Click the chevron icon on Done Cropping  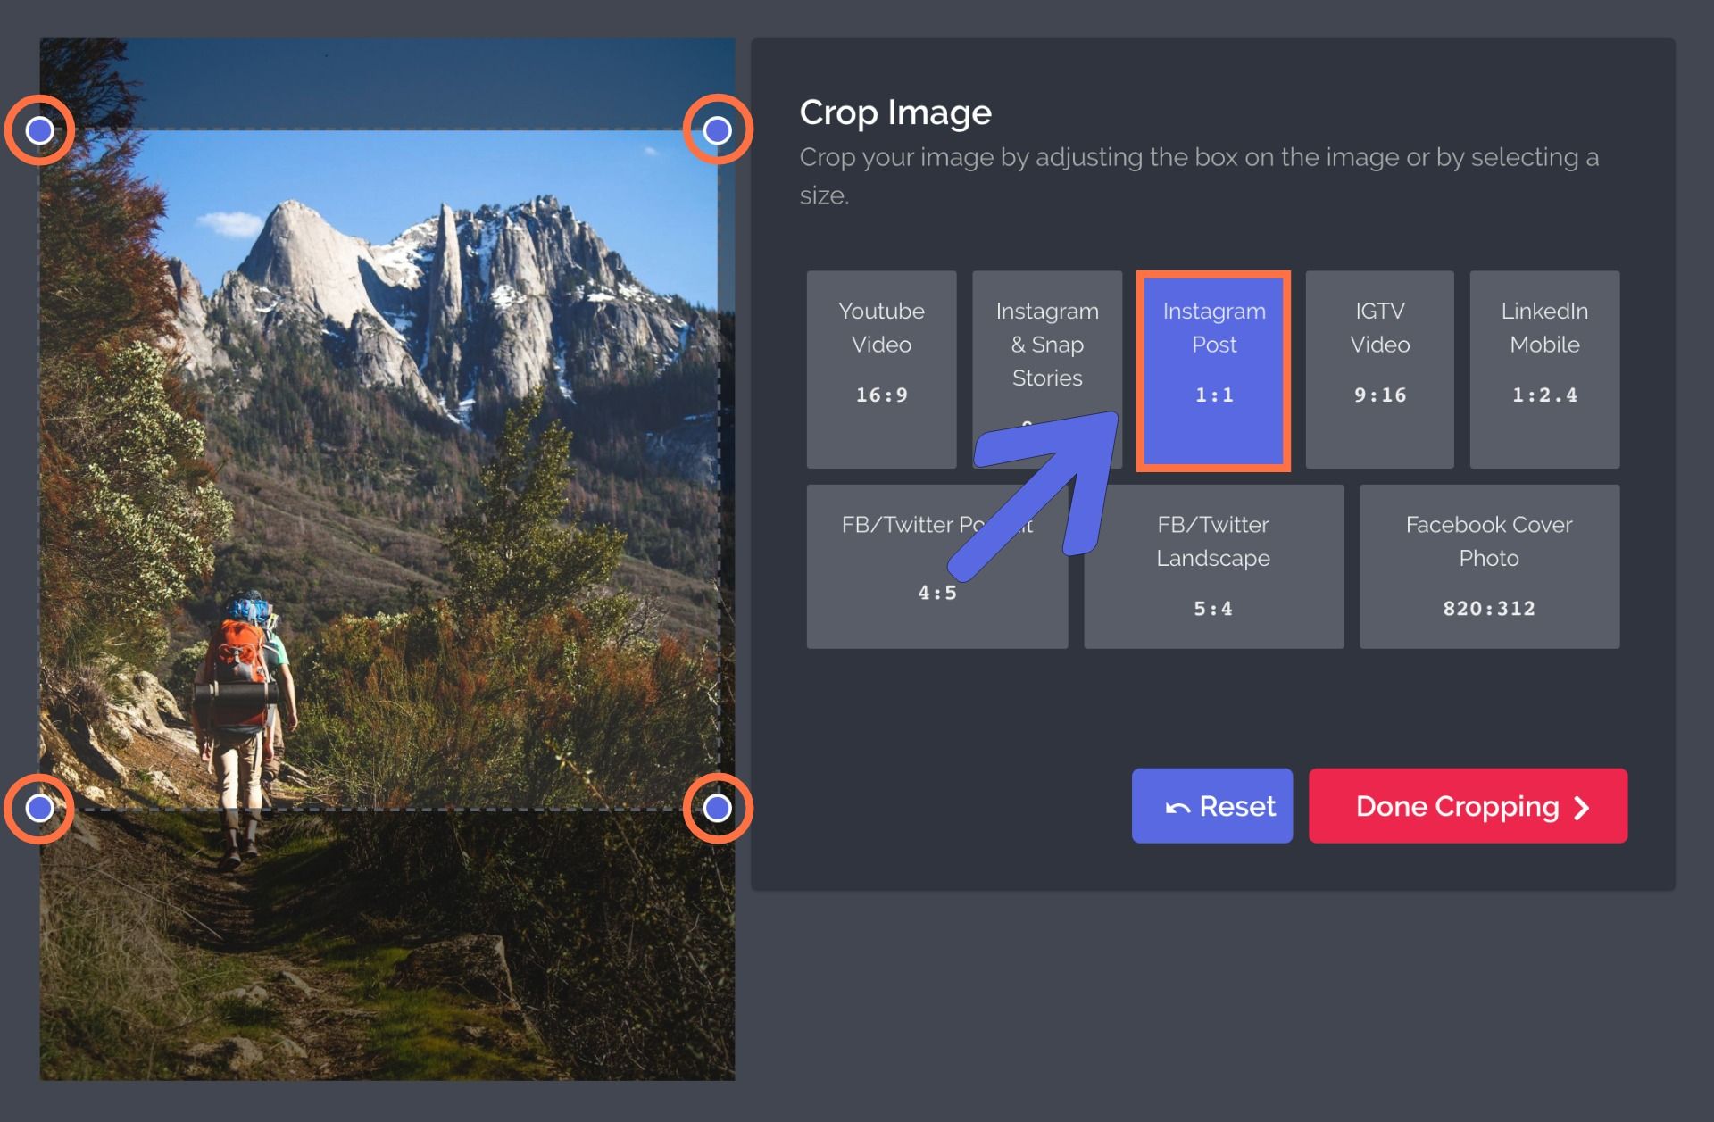1581,808
